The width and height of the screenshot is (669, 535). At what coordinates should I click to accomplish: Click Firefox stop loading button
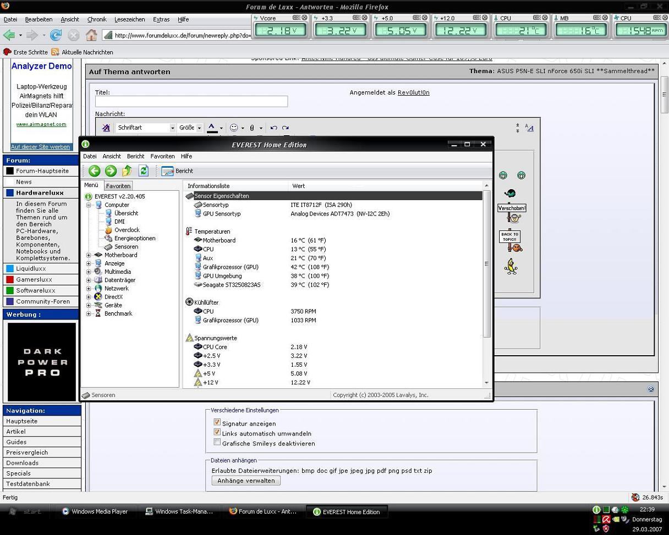[x=73, y=35]
